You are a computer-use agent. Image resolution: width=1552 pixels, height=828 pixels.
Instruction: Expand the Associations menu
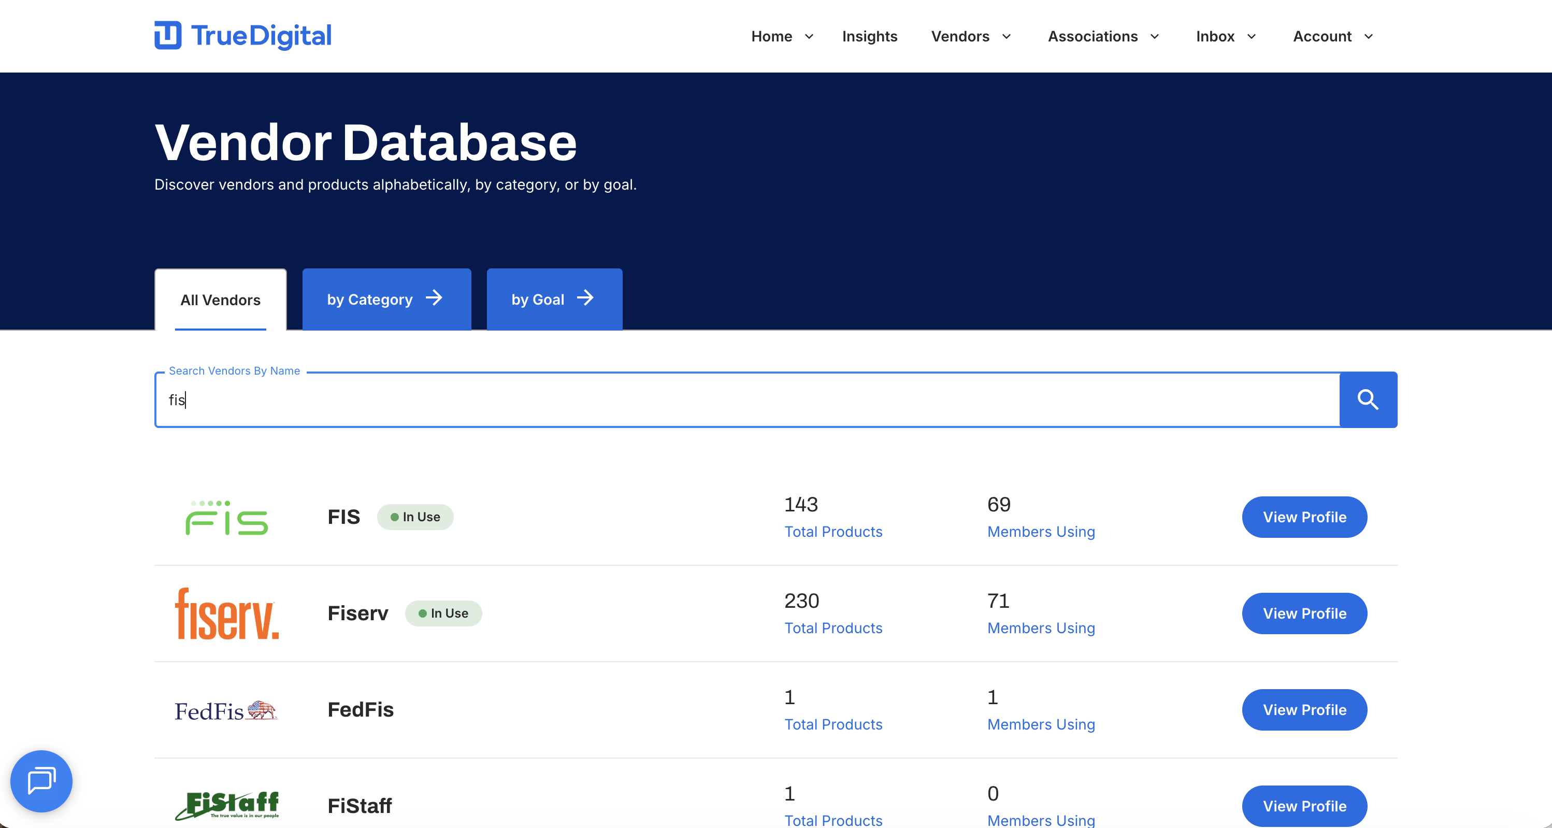coord(1102,36)
